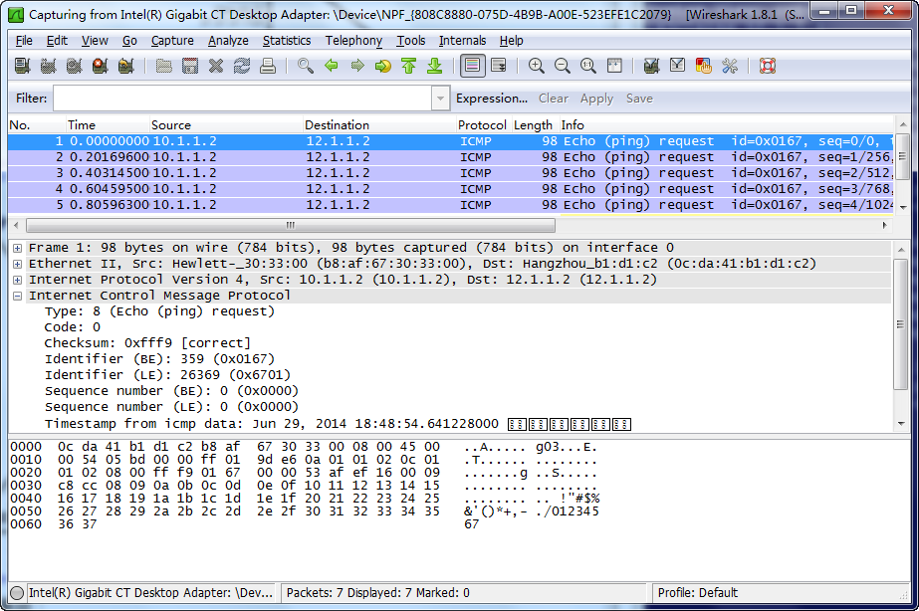Open the capture interfaces list icon
Viewport: 919px width, 611px height.
[22, 66]
